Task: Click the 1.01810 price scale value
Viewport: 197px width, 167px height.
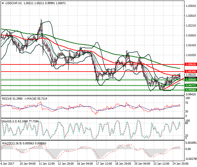Action: (x=191, y=35)
